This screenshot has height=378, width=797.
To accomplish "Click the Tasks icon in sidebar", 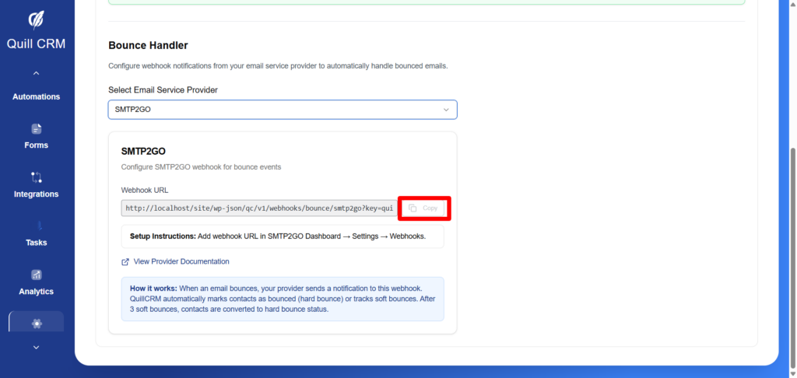I will (37, 226).
